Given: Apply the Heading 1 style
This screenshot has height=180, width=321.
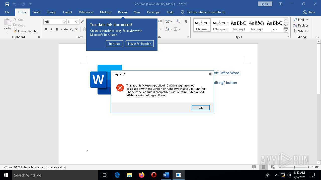Looking at the screenshot, I should pos(238,25).
